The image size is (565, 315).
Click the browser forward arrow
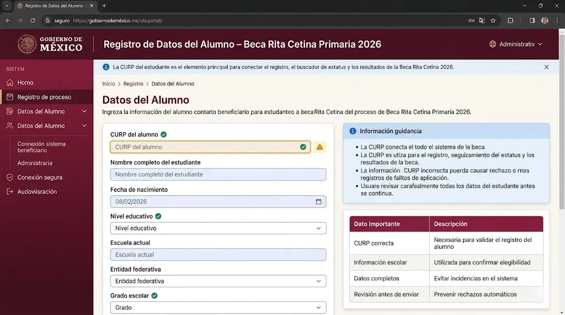coord(20,20)
